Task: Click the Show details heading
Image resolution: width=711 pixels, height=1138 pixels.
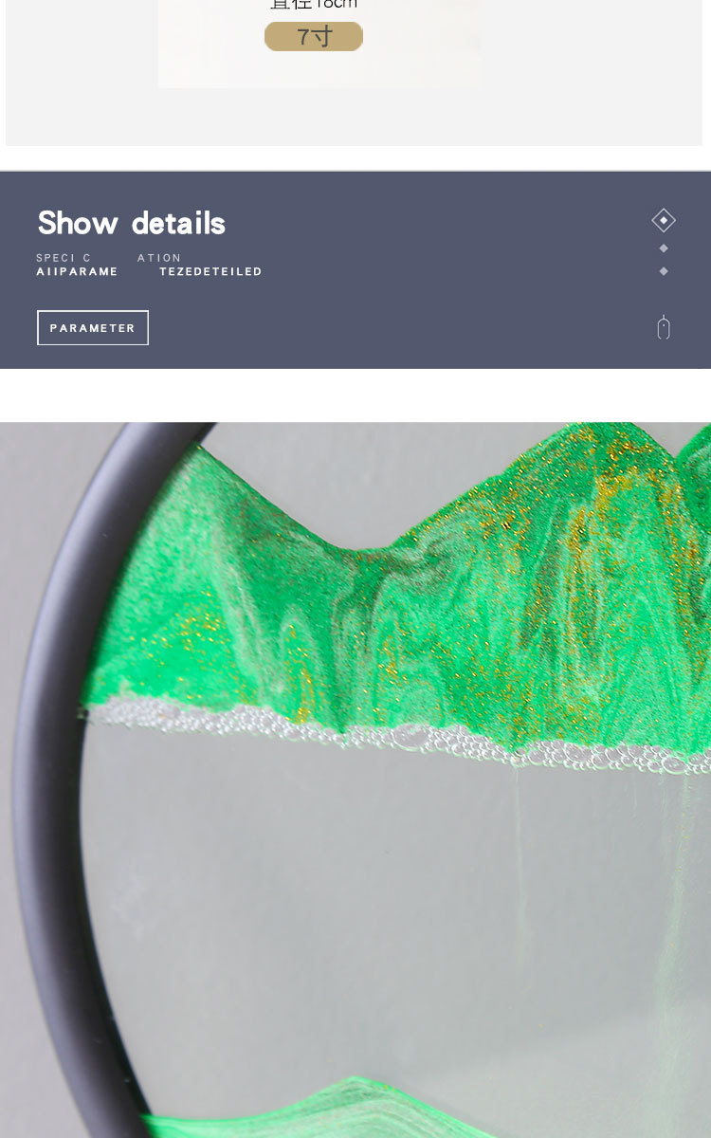Action: [x=132, y=224]
